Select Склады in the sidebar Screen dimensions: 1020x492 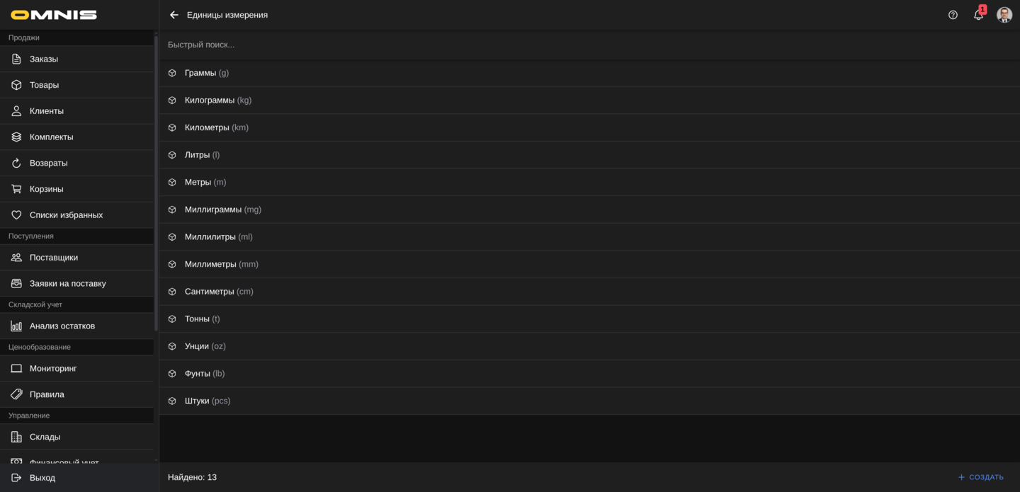click(45, 437)
